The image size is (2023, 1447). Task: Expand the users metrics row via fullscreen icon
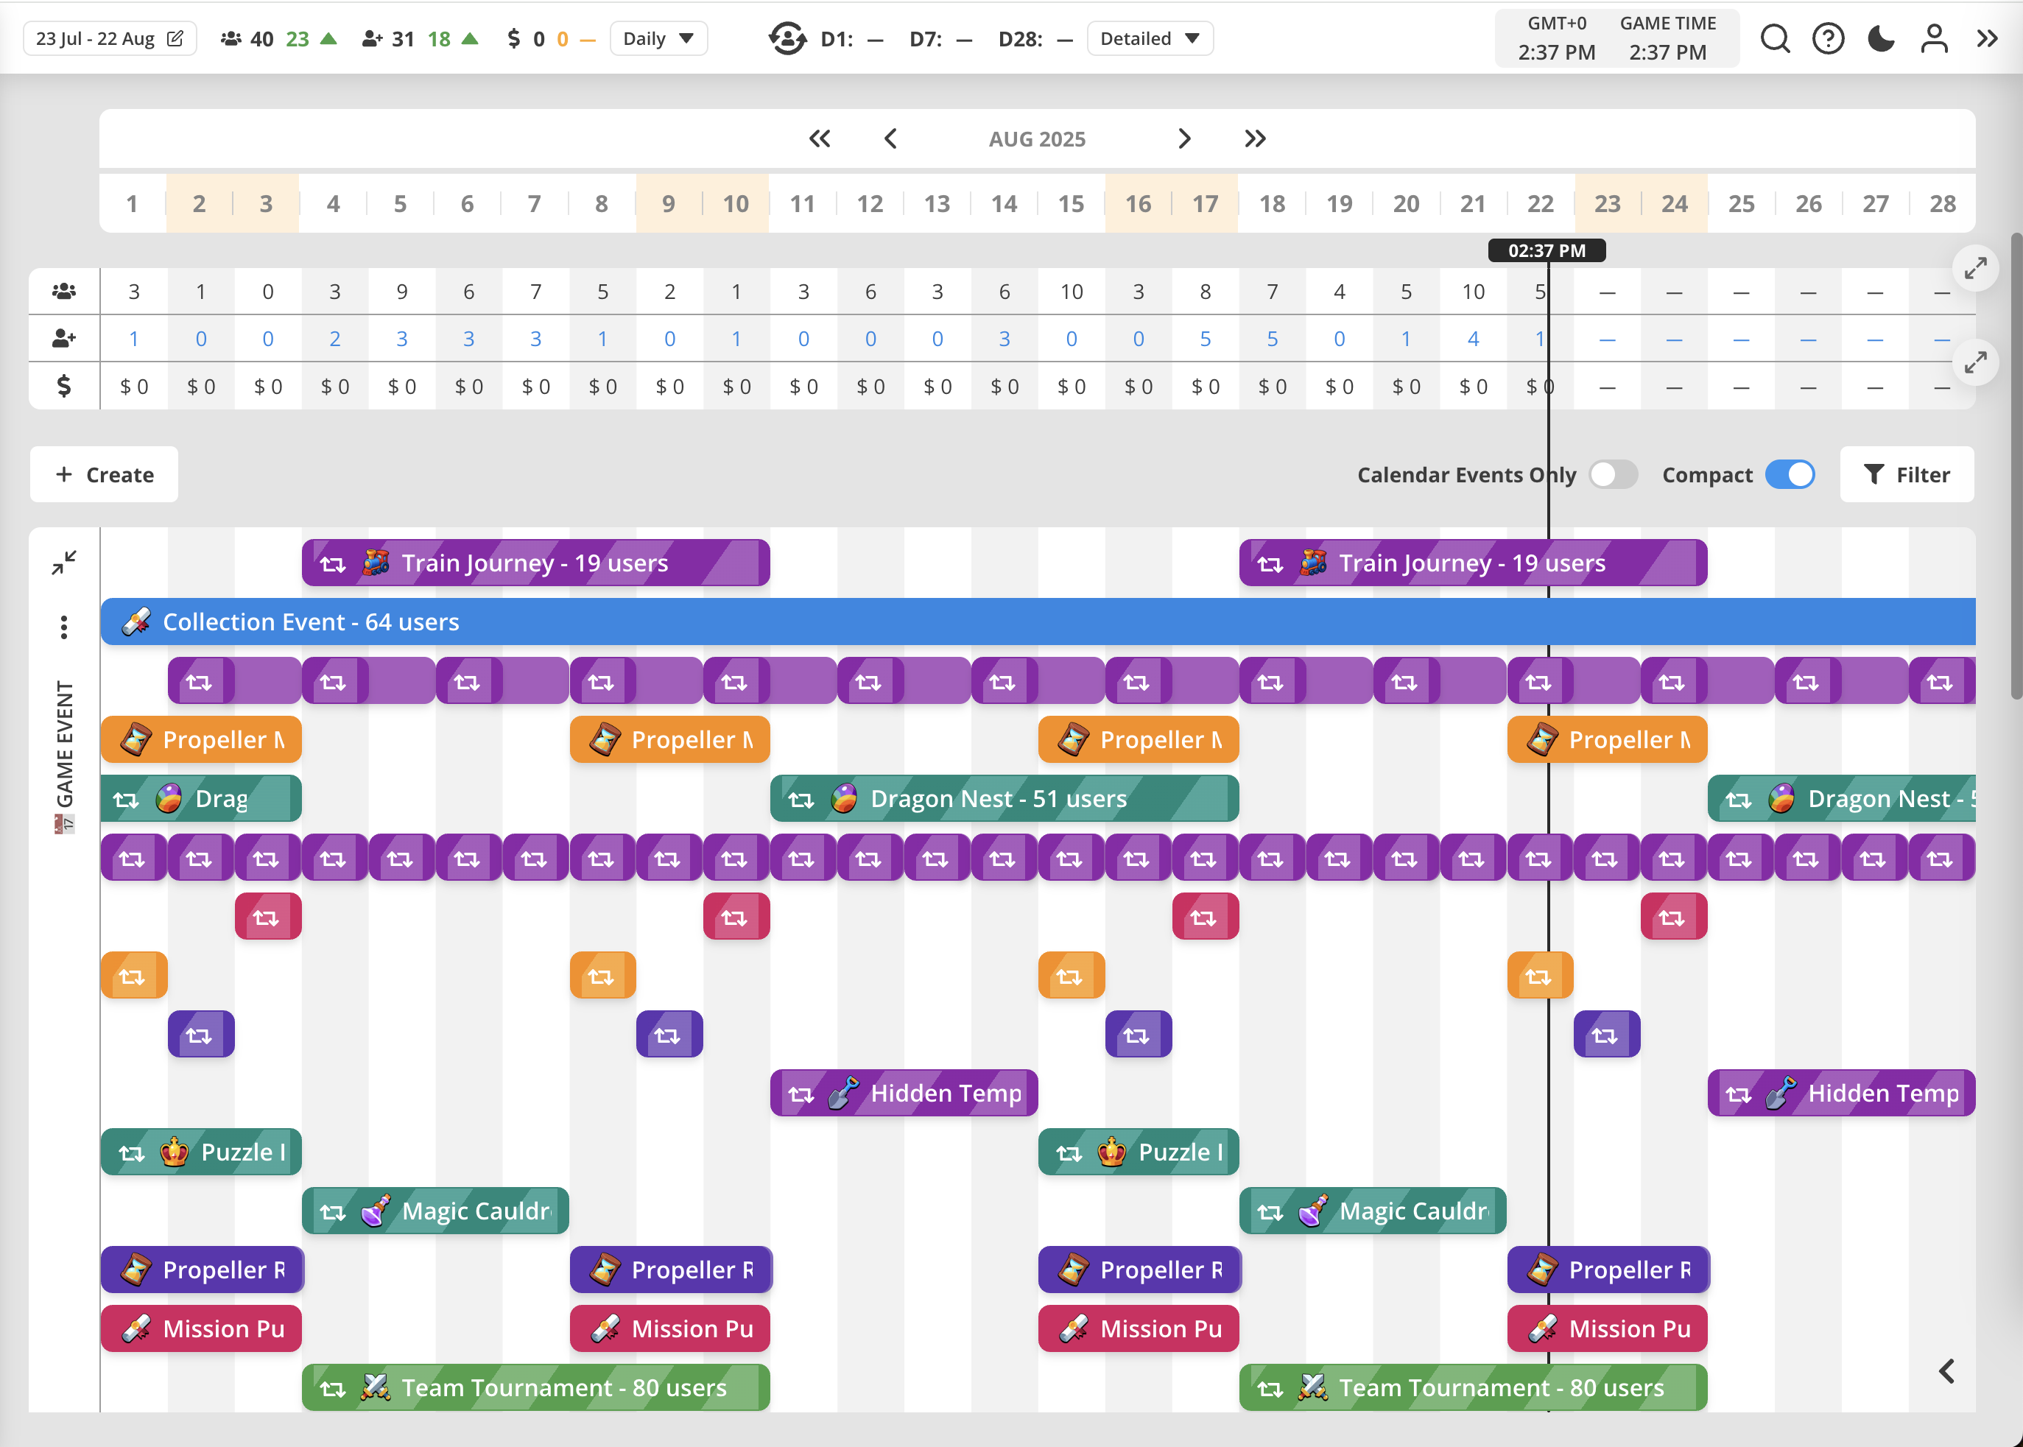(1977, 267)
